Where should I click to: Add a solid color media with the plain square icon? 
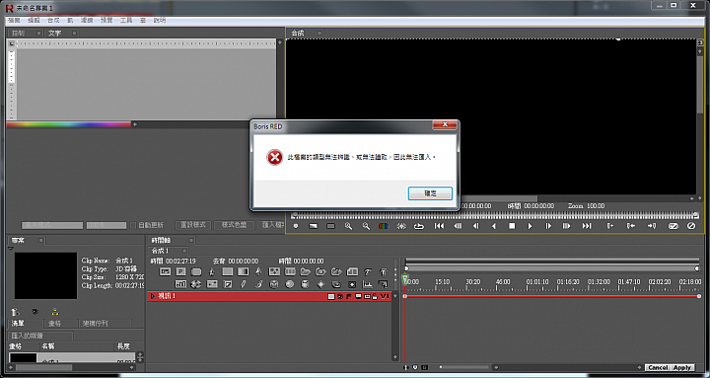[228, 271]
